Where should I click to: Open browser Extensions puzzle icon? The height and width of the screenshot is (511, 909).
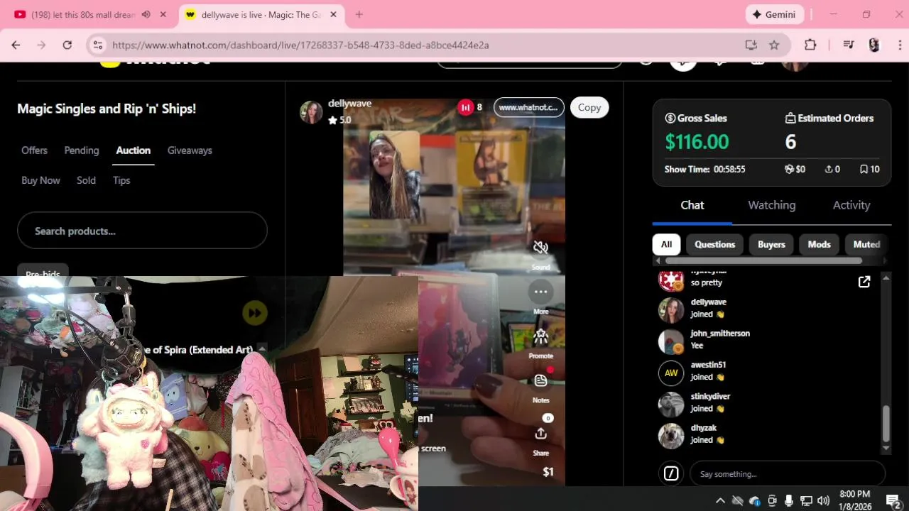point(810,45)
